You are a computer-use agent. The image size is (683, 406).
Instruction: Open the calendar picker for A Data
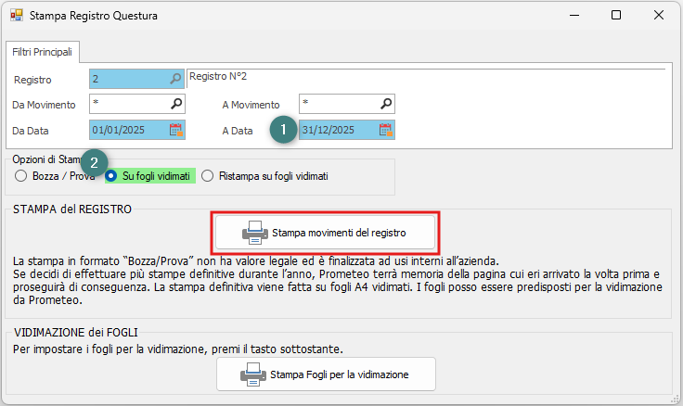click(x=386, y=130)
